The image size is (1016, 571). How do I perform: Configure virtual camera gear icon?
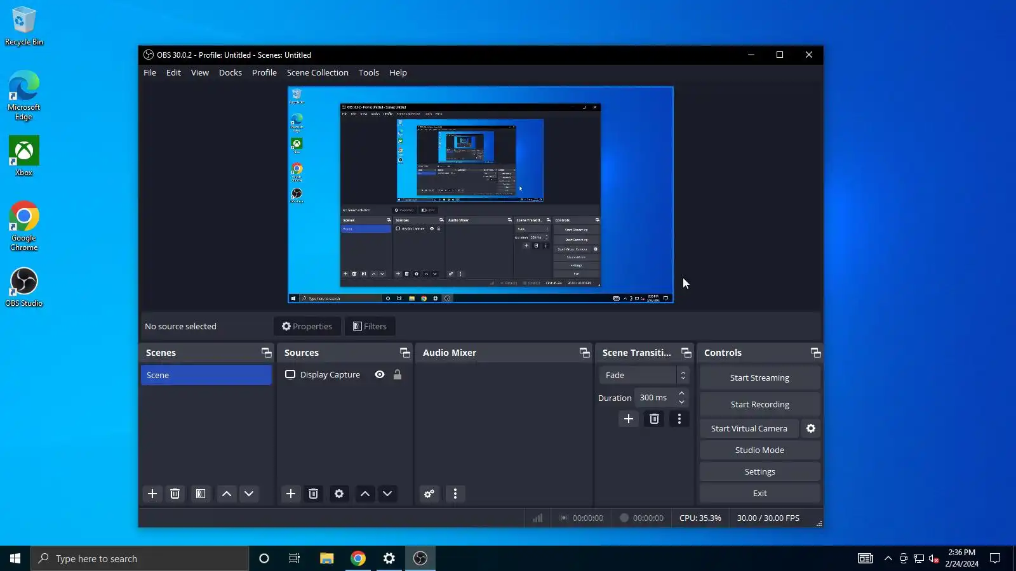(811, 428)
